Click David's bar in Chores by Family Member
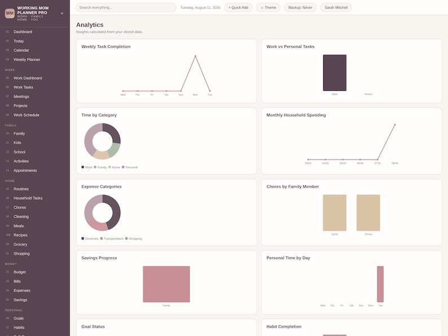The width and height of the screenshot is (448, 336). tap(335, 213)
